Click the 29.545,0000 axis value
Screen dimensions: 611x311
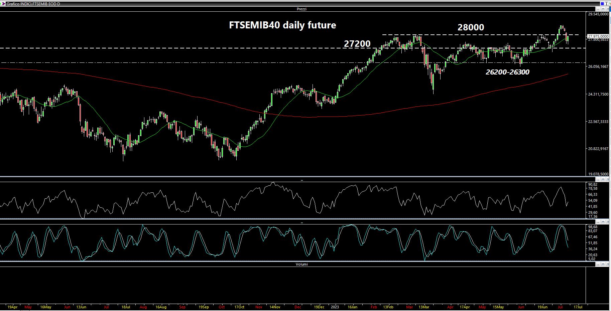point(598,14)
